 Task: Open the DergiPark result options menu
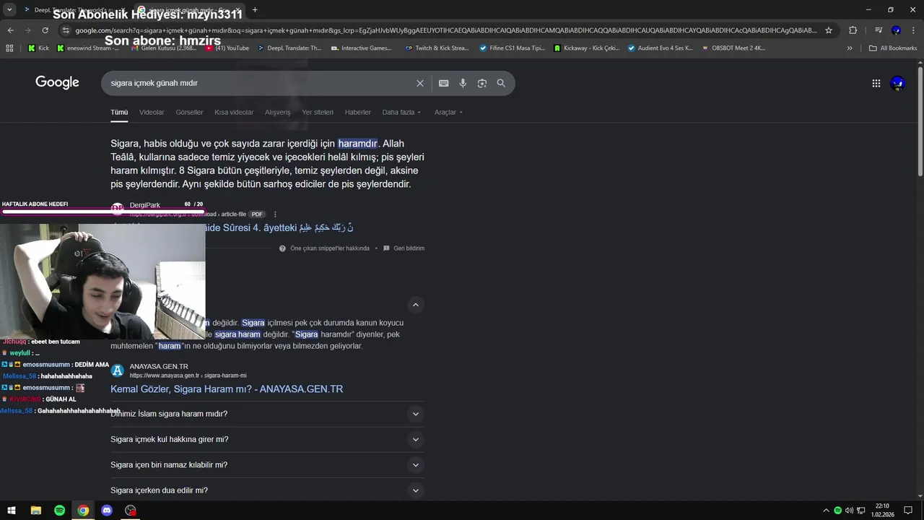[x=275, y=214]
